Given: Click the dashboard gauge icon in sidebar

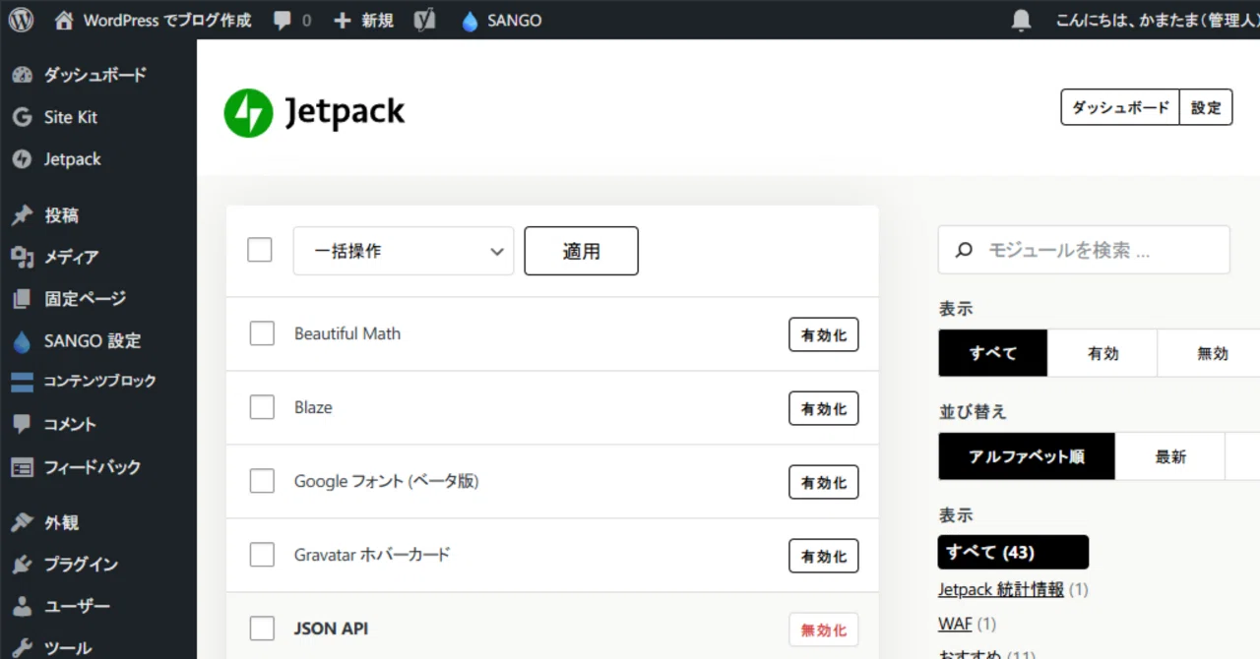Looking at the screenshot, I should 22,75.
